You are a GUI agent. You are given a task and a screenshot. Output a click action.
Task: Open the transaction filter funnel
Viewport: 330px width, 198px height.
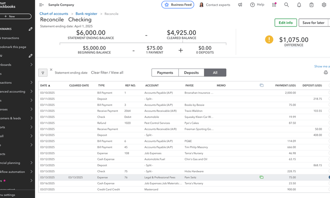43,73
